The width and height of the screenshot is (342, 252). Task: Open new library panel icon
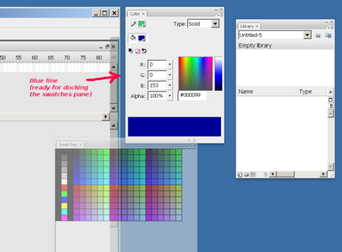[x=328, y=36]
